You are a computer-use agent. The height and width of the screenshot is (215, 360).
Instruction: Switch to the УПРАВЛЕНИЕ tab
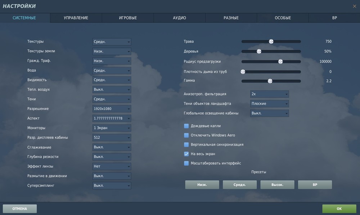point(76,18)
